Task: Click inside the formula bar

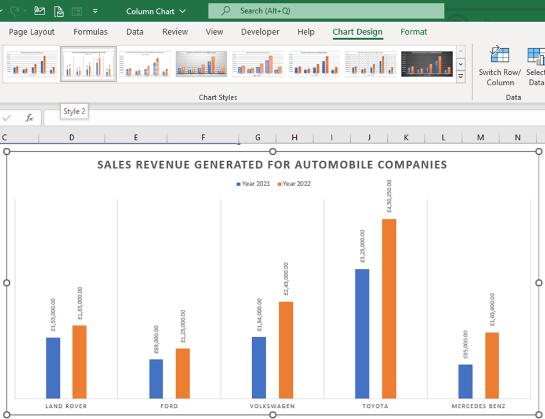Action: [294, 118]
